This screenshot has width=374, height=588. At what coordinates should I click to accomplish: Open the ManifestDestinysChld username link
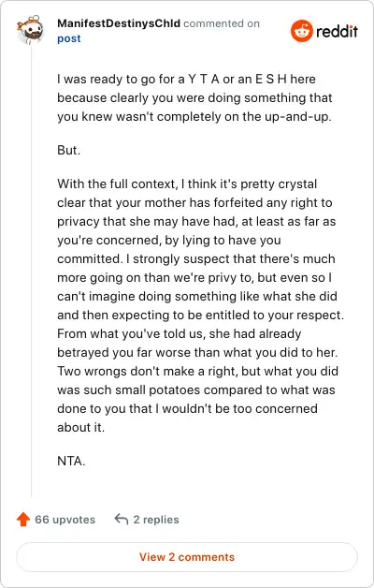click(x=119, y=23)
